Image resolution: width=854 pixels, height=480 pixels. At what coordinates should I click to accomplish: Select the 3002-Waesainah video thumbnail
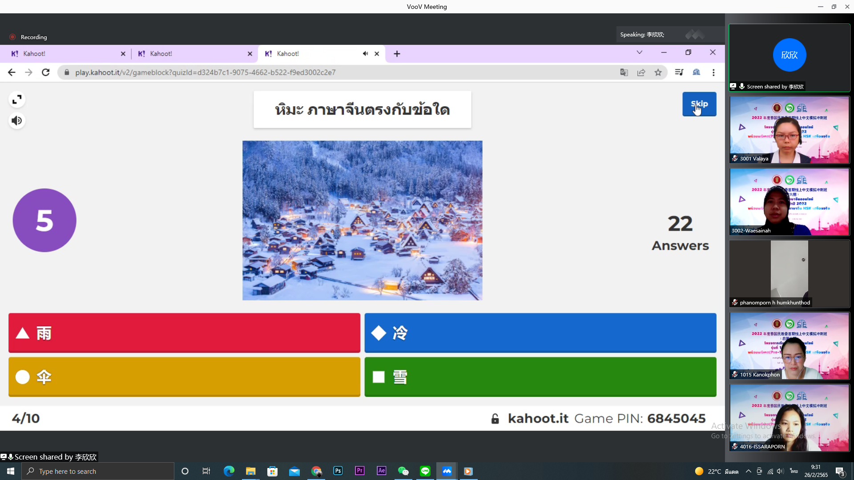[x=790, y=202]
